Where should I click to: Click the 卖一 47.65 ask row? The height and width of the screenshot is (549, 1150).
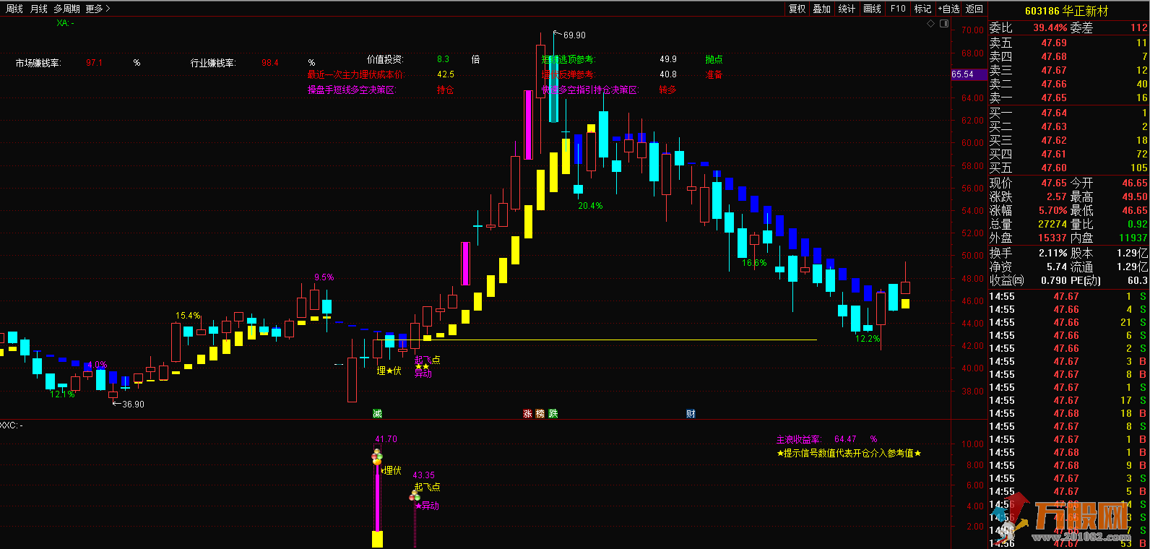pos(1068,98)
